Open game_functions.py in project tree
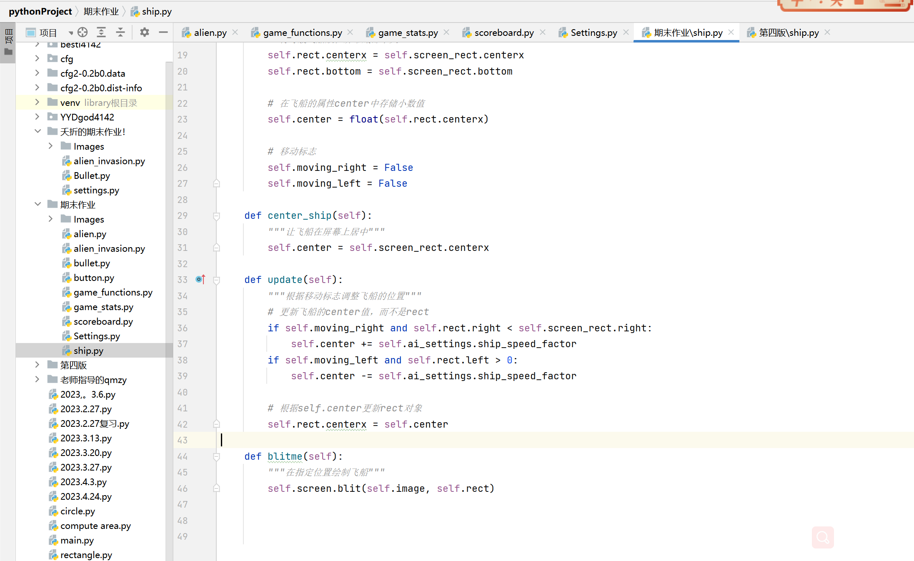Viewport: 914px width, 561px height. [113, 292]
